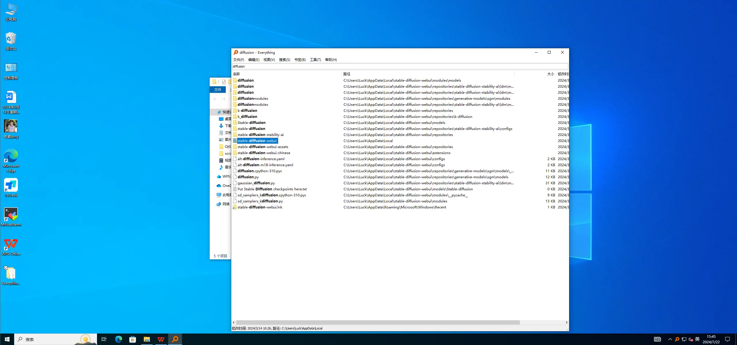Open the 工具(T) menu
737x345 pixels.
tap(315, 60)
